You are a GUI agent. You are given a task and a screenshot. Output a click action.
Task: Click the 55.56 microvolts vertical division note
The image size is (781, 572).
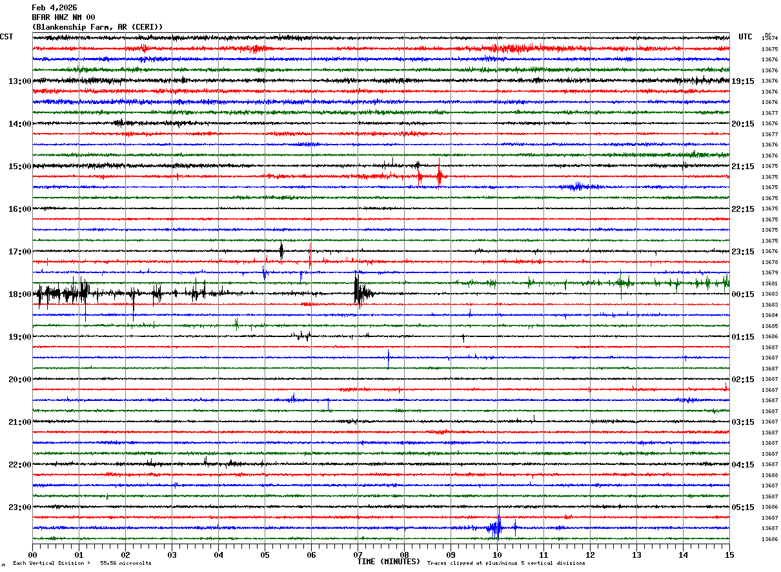(x=83, y=563)
